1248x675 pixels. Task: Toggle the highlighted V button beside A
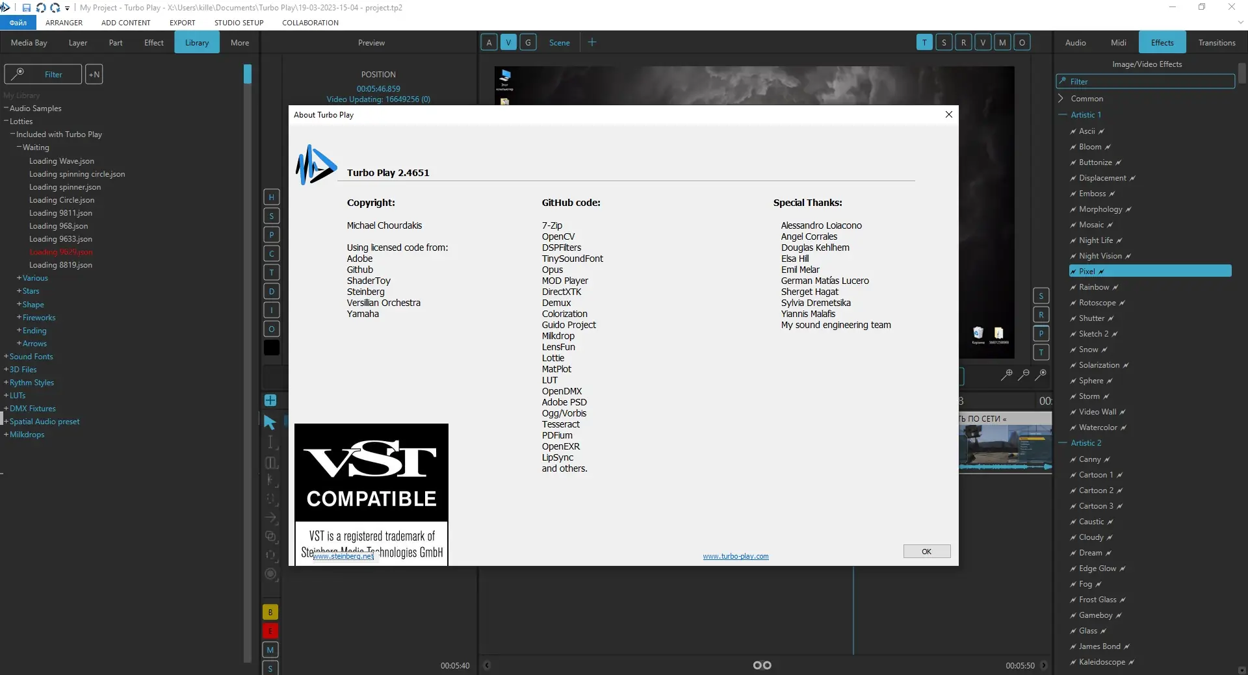pyautogui.click(x=508, y=42)
